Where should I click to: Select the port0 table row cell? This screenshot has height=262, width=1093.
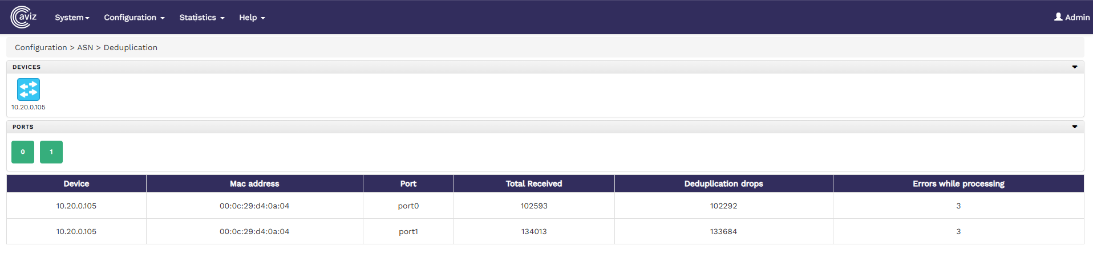pyautogui.click(x=408, y=206)
